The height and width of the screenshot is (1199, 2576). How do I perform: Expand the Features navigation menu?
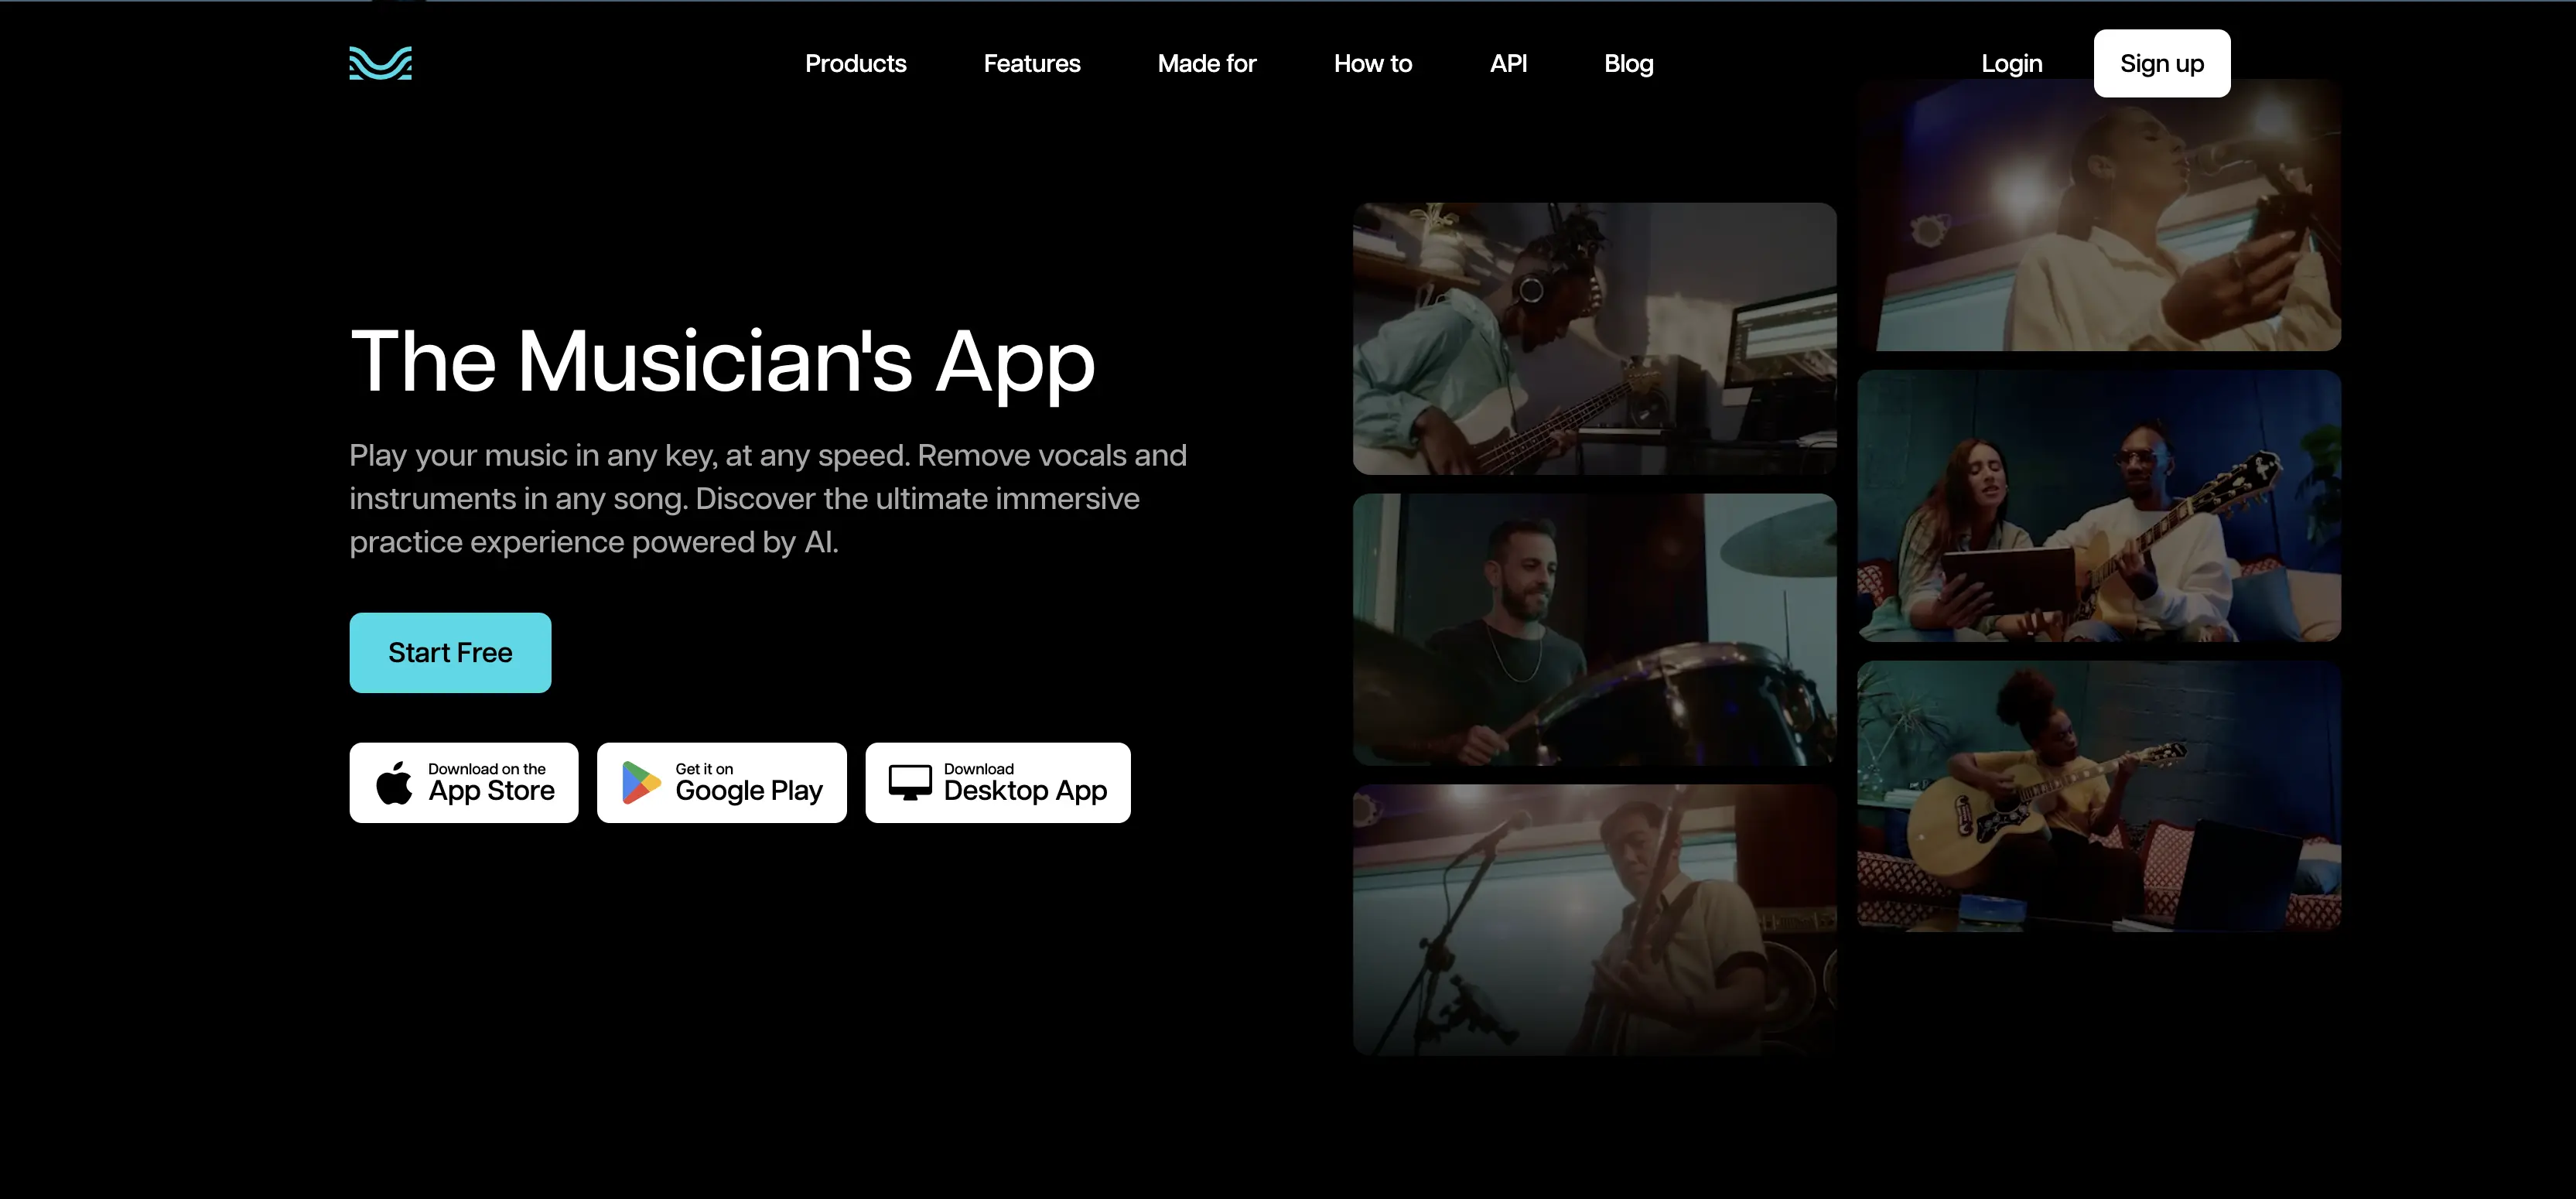click(1030, 64)
